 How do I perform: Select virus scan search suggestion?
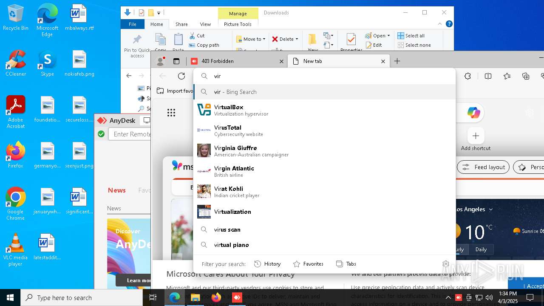coord(325,229)
